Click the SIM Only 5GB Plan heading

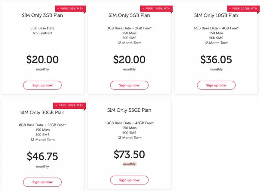pyautogui.click(x=129, y=15)
